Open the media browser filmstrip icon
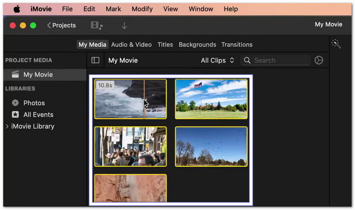The width and height of the screenshot is (355, 210). click(96, 26)
